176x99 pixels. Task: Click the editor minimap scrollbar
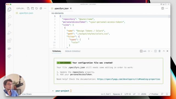point(169,16)
